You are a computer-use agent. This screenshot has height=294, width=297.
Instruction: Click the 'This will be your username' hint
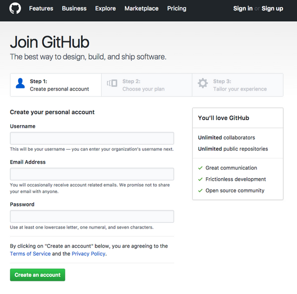(92, 149)
